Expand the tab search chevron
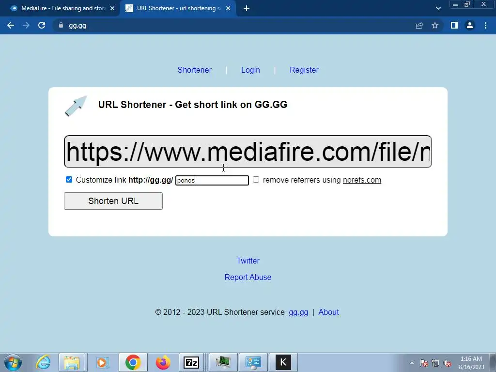The height and width of the screenshot is (372, 496). click(x=438, y=9)
